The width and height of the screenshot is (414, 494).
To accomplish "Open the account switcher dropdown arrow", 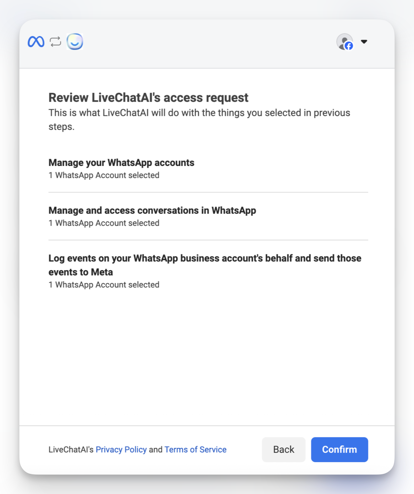I will pos(364,41).
